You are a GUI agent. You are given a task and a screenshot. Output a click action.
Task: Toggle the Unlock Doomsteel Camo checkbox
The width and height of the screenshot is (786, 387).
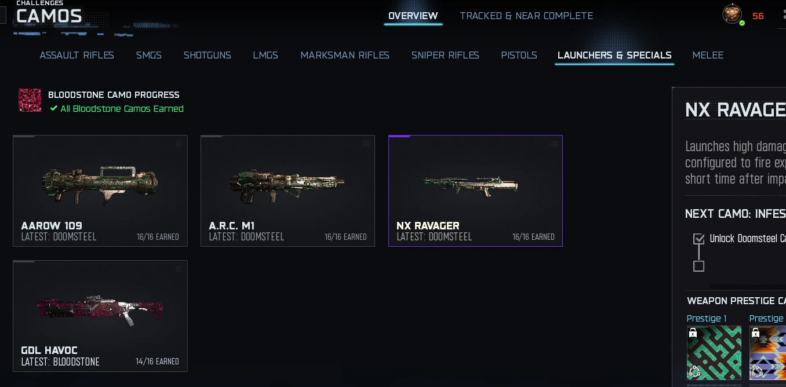click(x=698, y=239)
